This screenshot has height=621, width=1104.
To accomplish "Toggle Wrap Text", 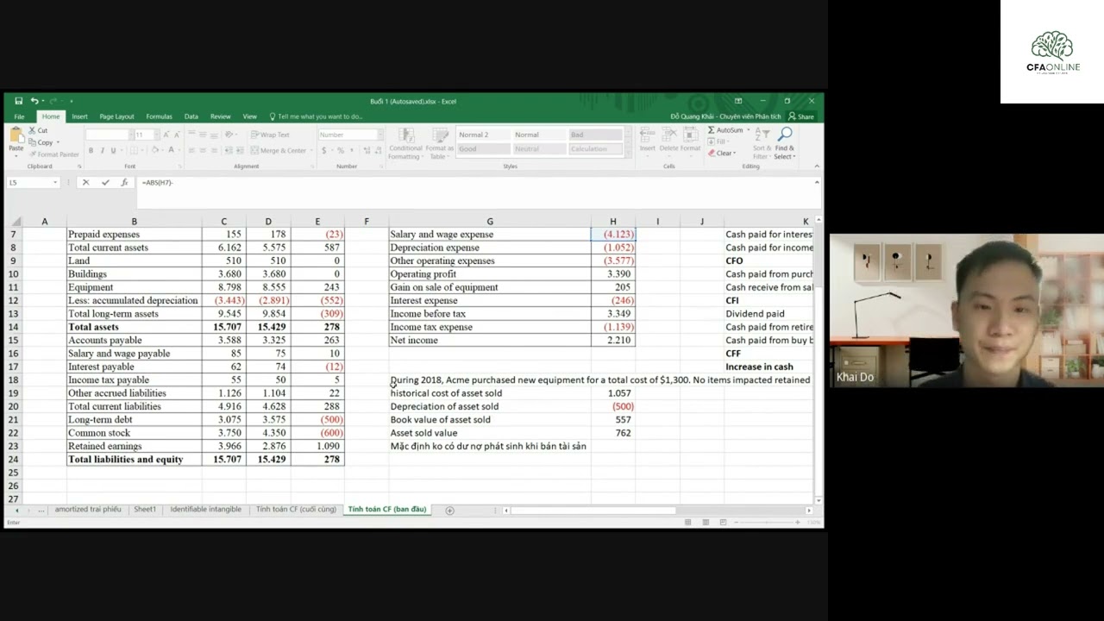I will tap(270, 135).
